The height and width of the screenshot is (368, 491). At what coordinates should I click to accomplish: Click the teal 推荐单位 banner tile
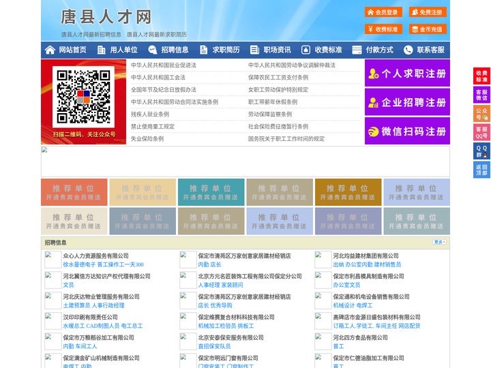coord(211,192)
